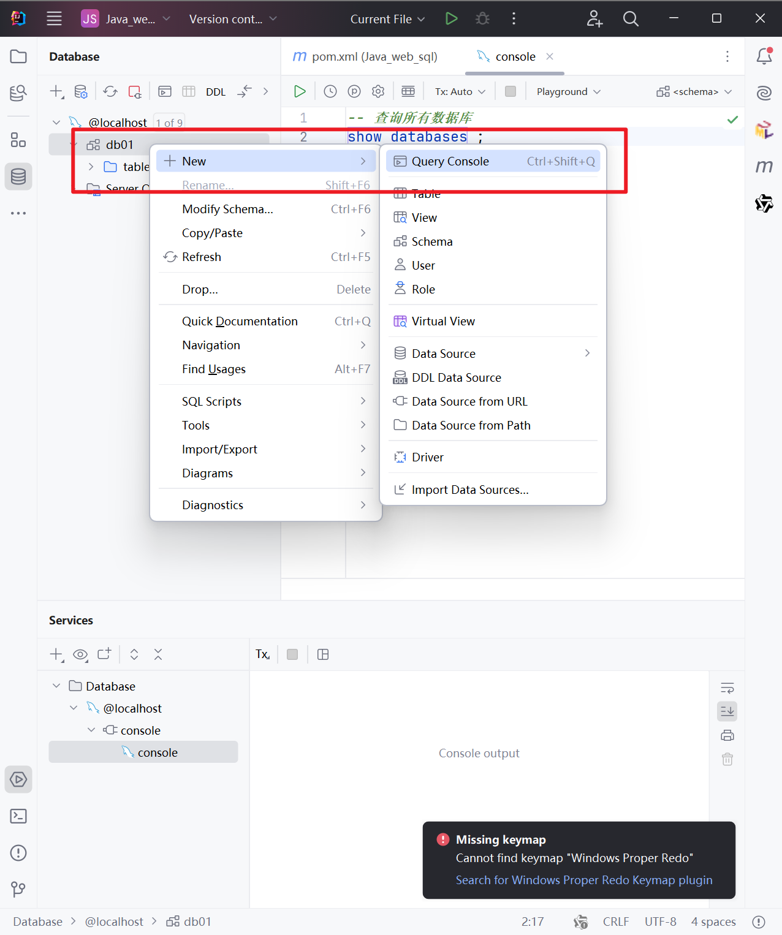Click the Data Source Properties icon
The image size is (782, 935).
(81, 91)
